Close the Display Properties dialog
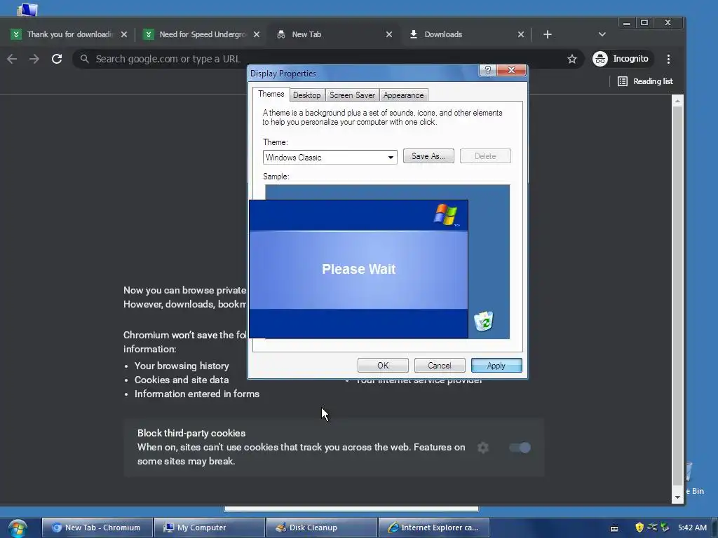 coord(511,70)
